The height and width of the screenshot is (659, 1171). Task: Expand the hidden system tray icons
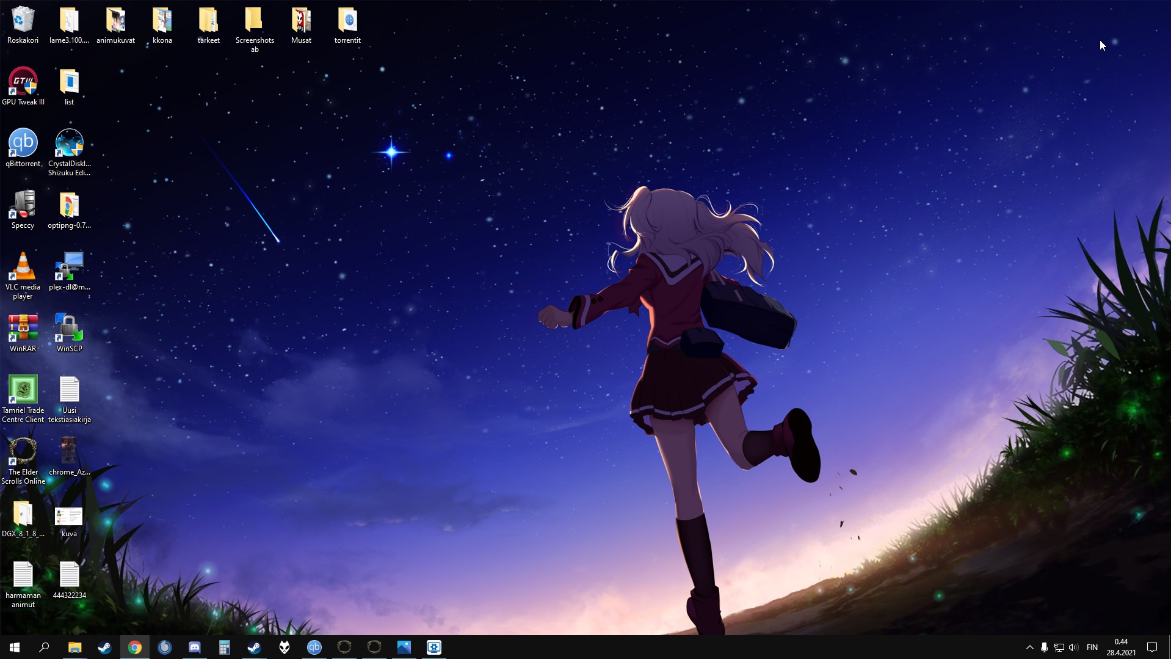click(1030, 647)
